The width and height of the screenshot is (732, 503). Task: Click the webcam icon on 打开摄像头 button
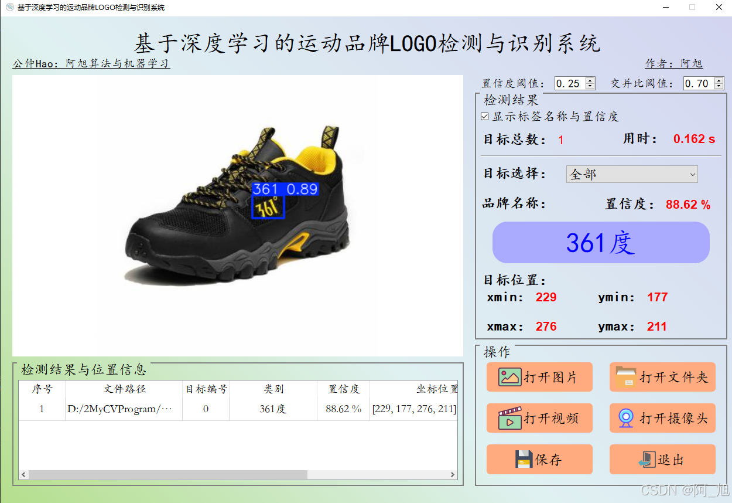pyautogui.click(x=626, y=418)
